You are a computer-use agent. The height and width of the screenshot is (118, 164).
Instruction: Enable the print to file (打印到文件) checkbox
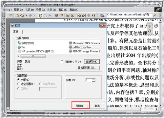(x=62, y=62)
